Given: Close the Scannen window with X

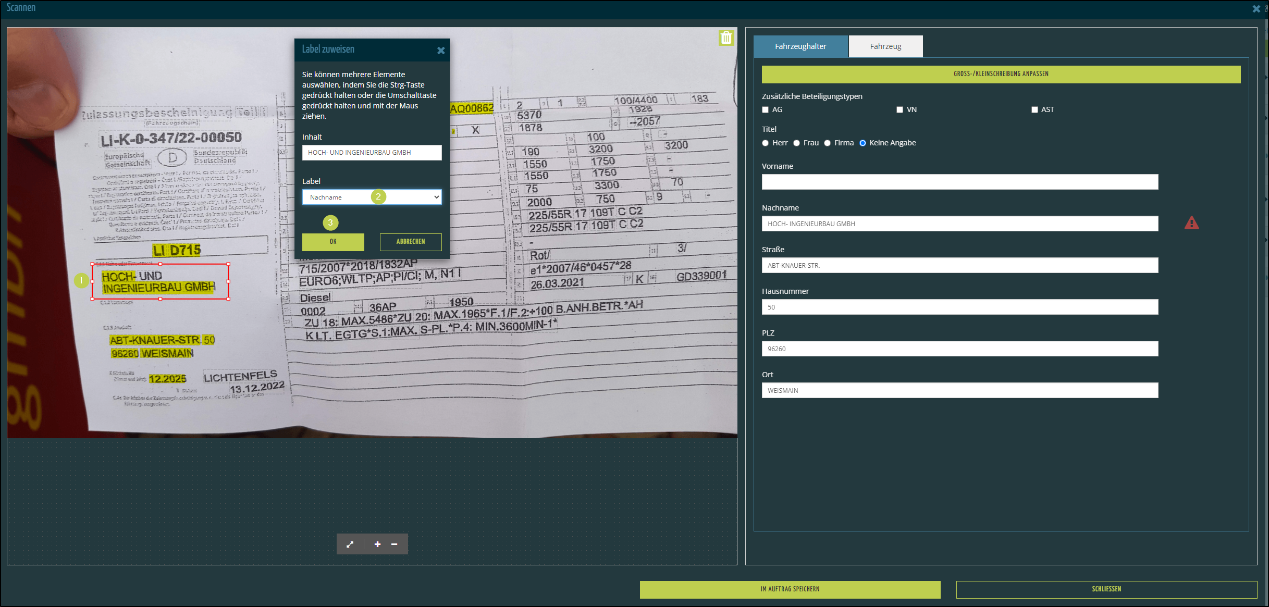Looking at the screenshot, I should pyautogui.click(x=1256, y=9).
